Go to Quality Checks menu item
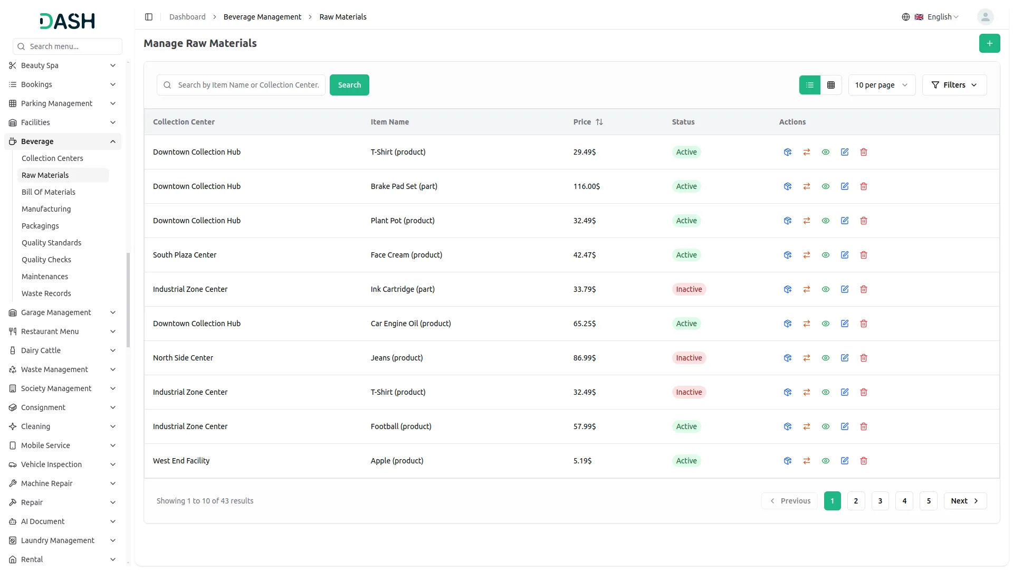Image resolution: width=1013 pixels, height=570 pixels. [46, 260]
